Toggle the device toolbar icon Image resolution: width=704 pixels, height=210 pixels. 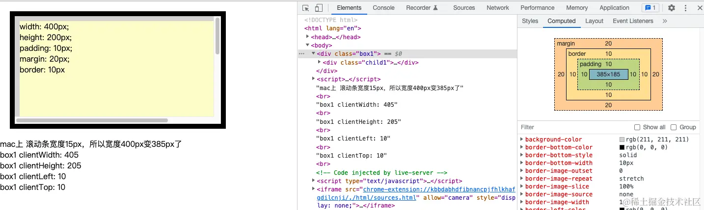point(319,8)
